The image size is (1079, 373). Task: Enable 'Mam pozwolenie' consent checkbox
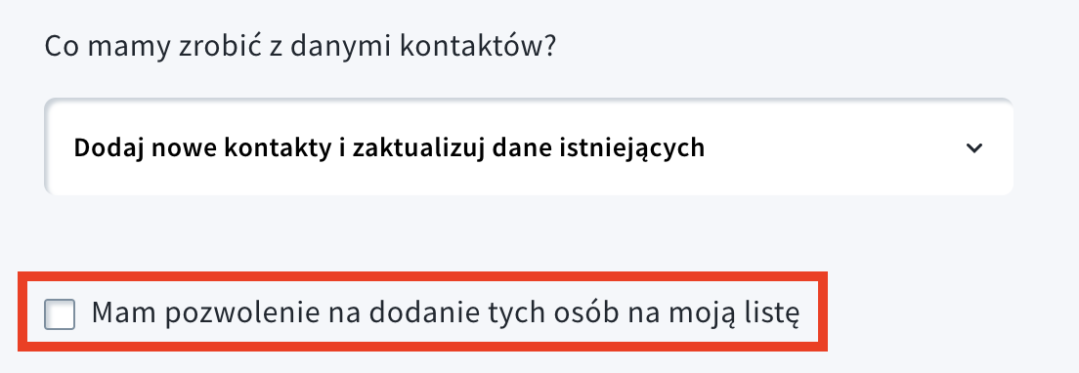[60, 314]
